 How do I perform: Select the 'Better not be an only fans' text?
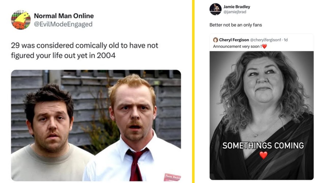(236, 25)
